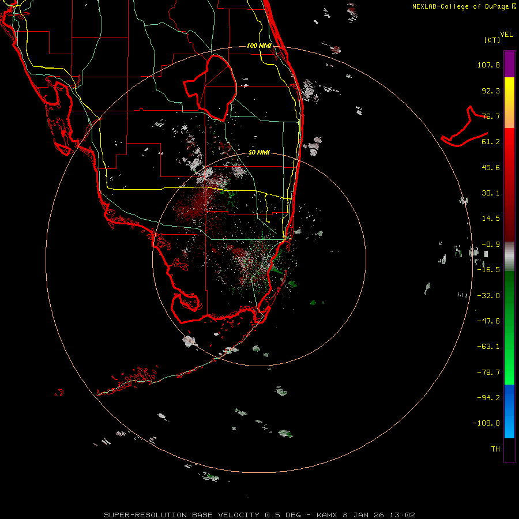519x519 pixels.
Task: Select the 14.5 velocity scale label
Action: 491,219
